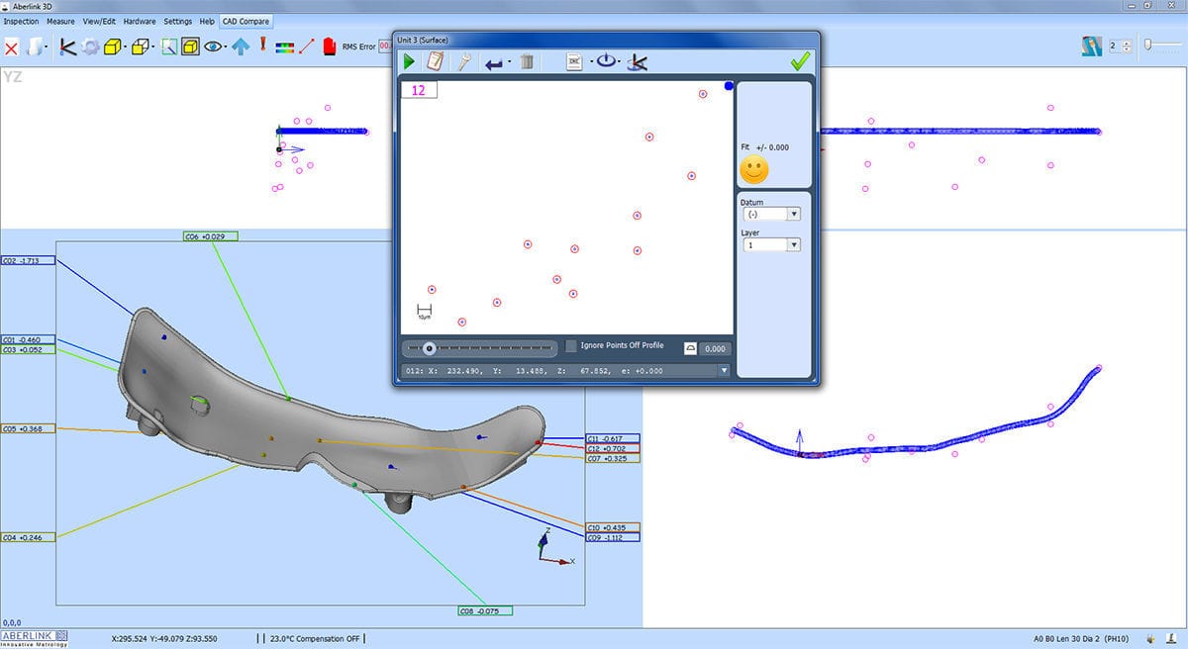
Task: Click the wireframe cube display icon
Action: pos(139,45)
